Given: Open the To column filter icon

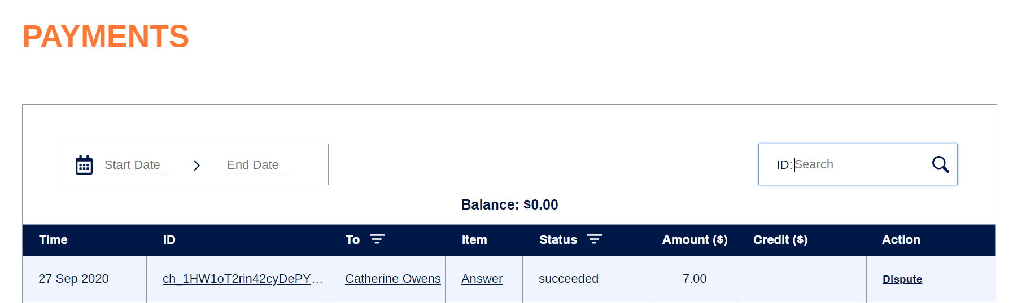Looking at the screenshot, I should 377,239.
